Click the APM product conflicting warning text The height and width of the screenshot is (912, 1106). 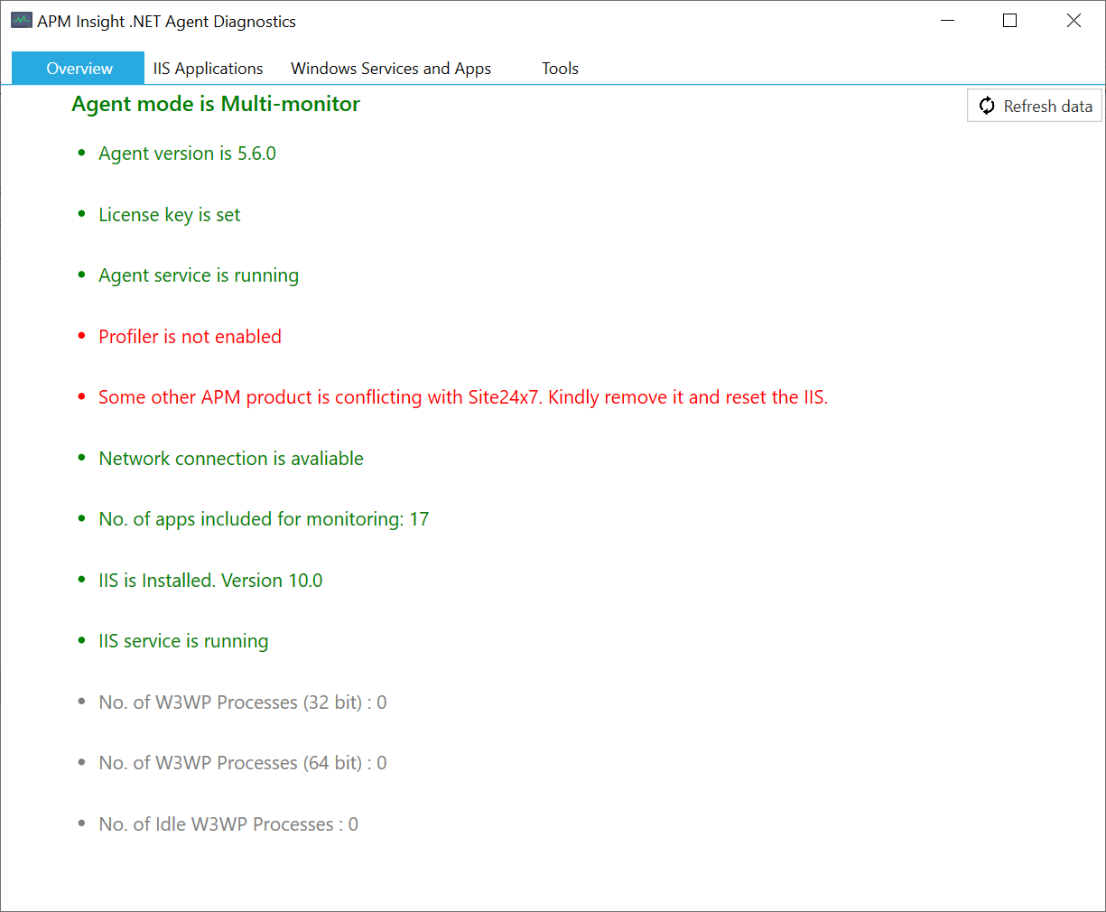click(x=463, y=397)
